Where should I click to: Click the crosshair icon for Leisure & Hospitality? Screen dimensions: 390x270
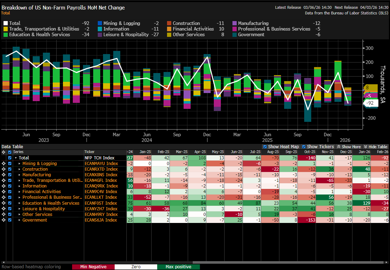(x=4, y=209)
